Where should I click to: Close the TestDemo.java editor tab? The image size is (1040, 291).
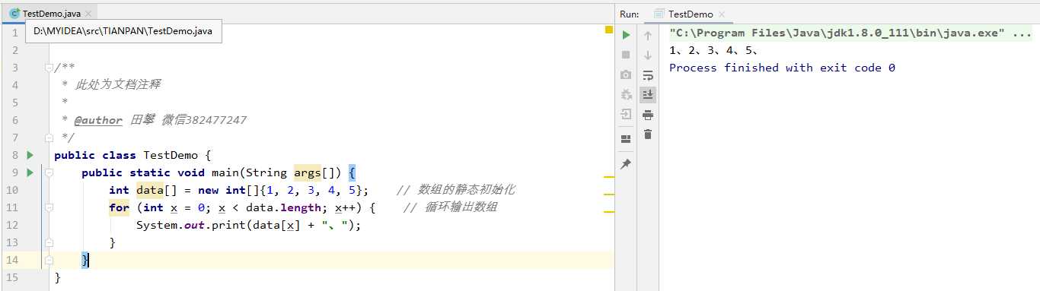(x=89, y=14)
